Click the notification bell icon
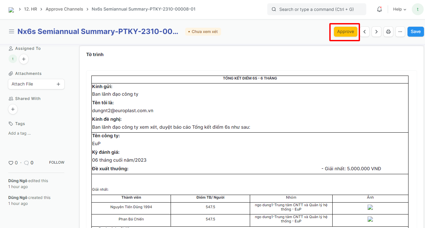 tap(379, 9)
